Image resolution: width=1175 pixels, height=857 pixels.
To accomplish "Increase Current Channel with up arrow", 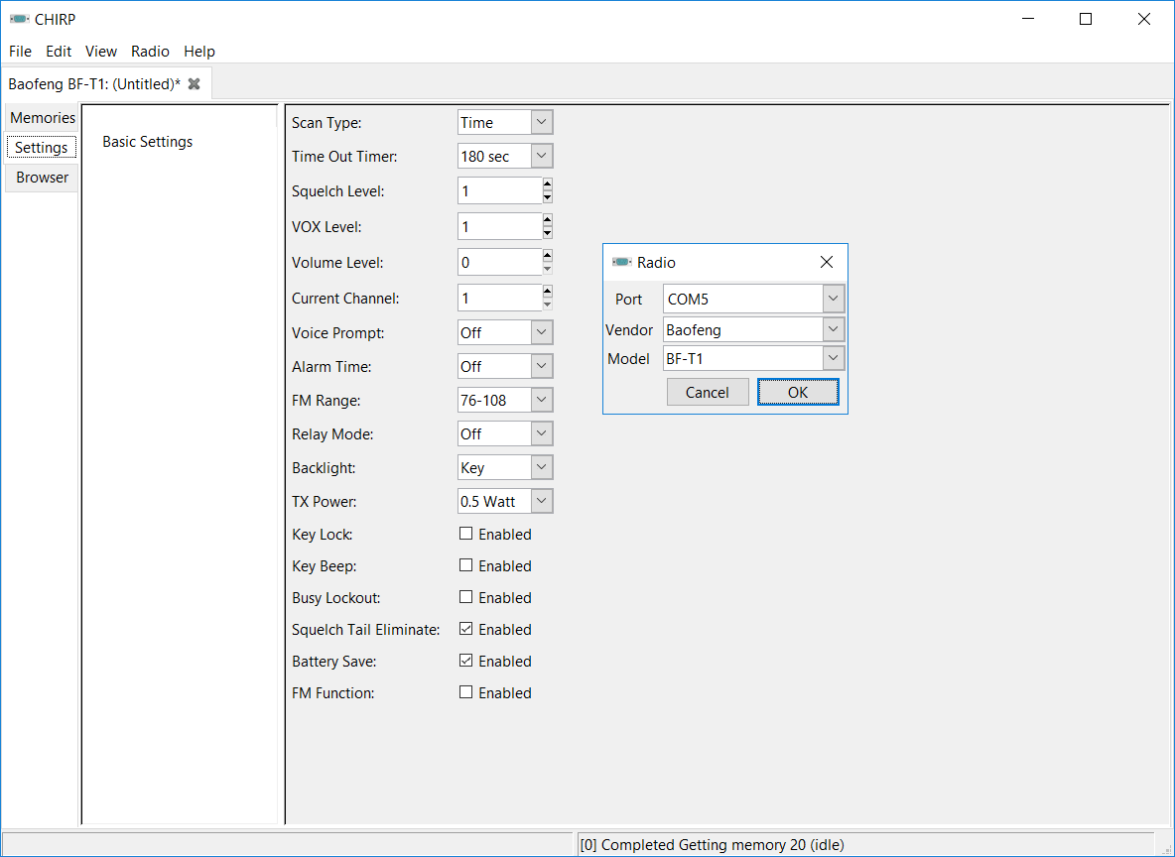I will pyautogui.click(x=548, y=292).
